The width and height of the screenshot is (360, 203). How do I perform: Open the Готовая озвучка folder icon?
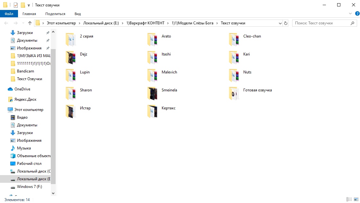(234, 93)
